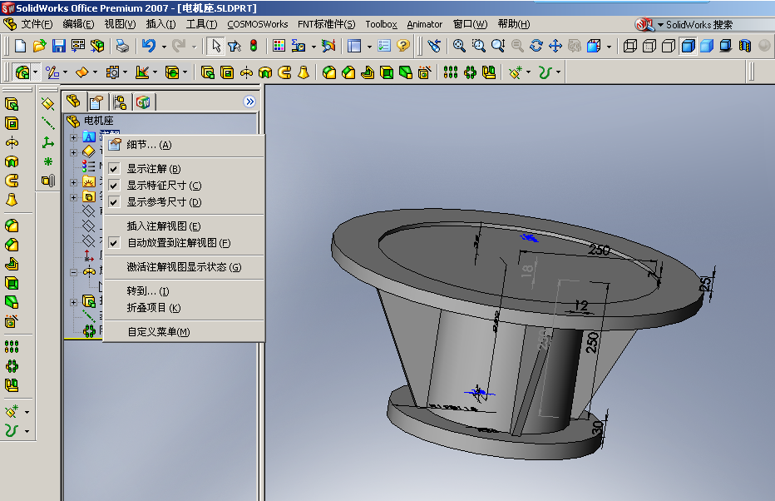The height and width of the screenshot is (501, 775).
Task: Expand the panel with double-chevron button
Action: point(249,102)
